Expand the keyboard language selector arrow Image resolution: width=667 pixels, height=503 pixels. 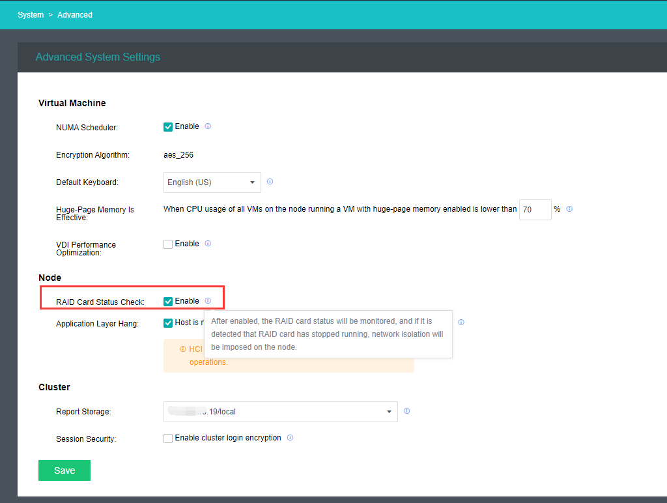click(252, 182)
